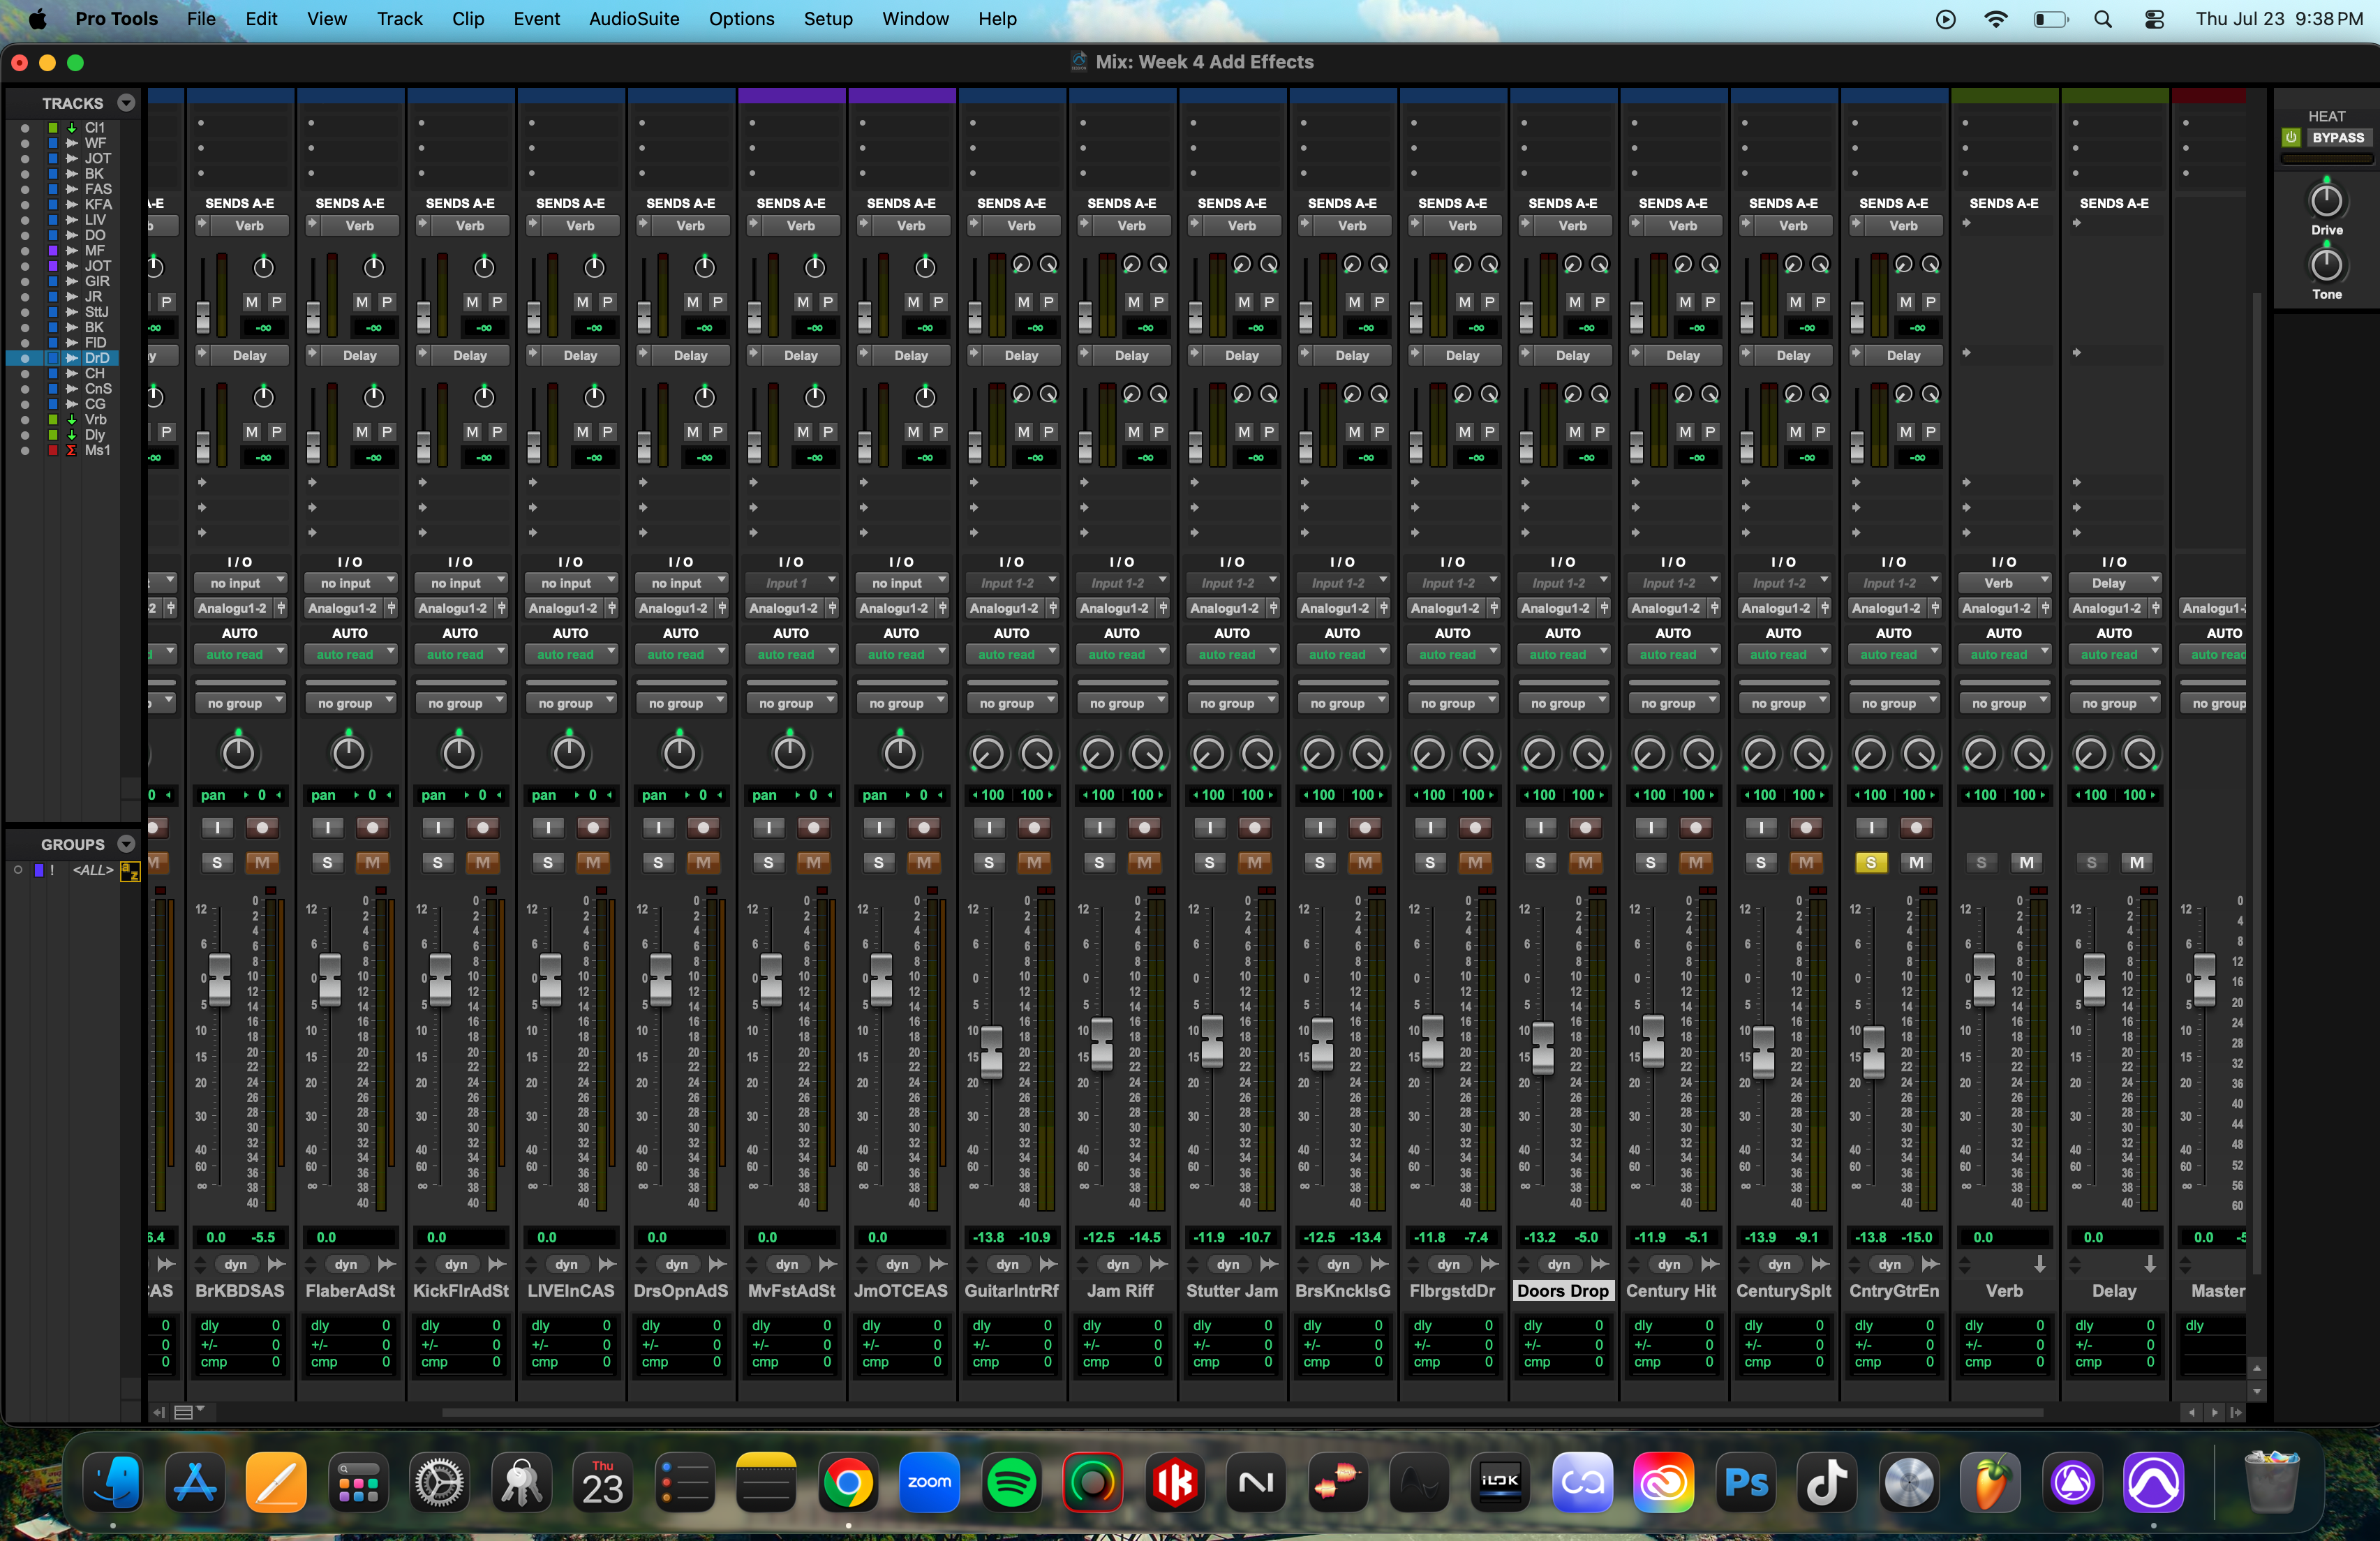Adjust the HEAT Tone knob
The height and width of the screenshot is (1541, 2380).
point(2326,265)
